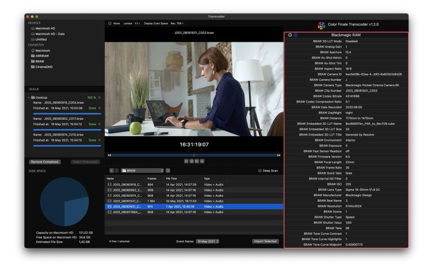The width and height of the screenshot is (433, 264).
Task: Select the J003_08060974_C... file row
Action: point(194,196)
